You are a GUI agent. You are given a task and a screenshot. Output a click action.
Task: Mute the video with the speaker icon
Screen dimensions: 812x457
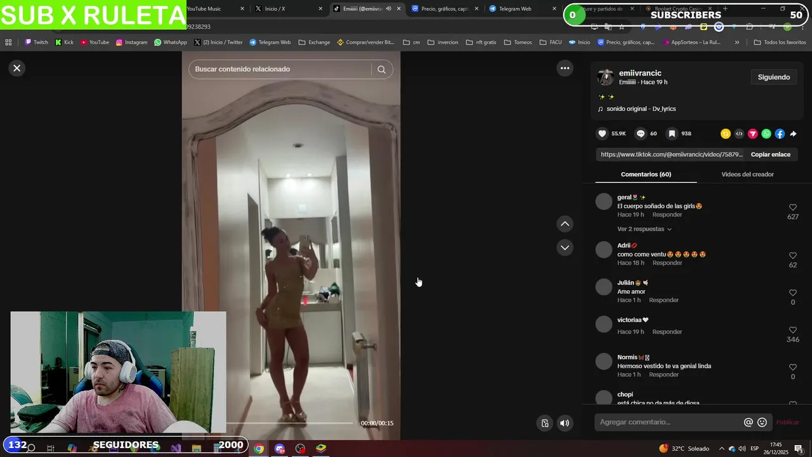565,423
